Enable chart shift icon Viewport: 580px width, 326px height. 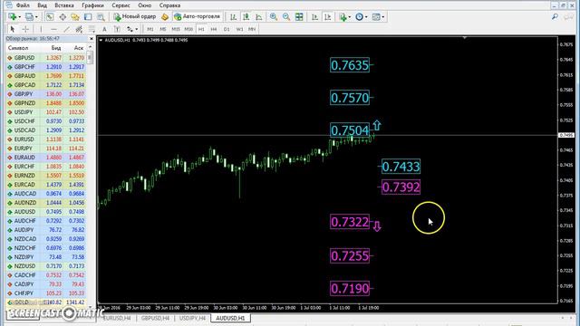click(x=328, y=16)
